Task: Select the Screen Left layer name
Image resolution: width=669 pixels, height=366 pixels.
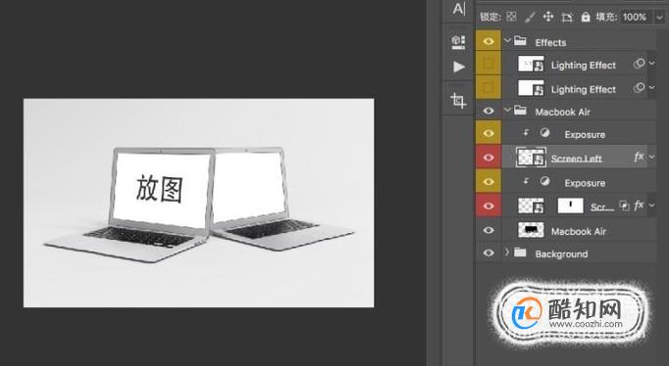Action: (576, 159)
